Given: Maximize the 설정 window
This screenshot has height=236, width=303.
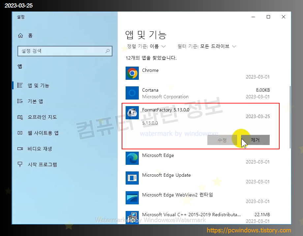Looking at the screenshot, I should 268,17.
